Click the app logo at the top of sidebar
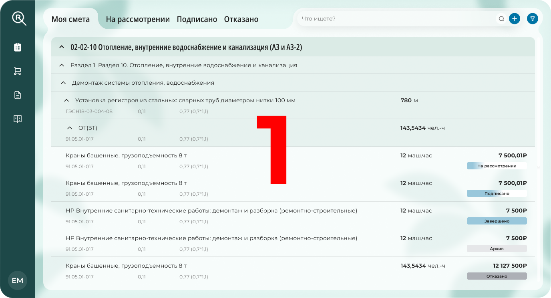This screenshot has width=551, height=298. pyautogui.click(x=18, y=18)
